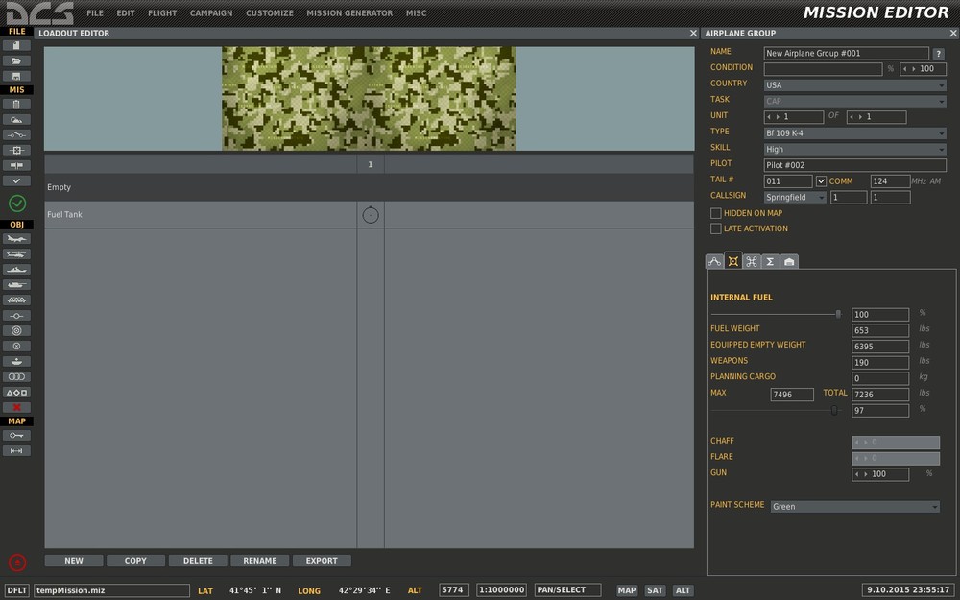Click the NEW loadout button
The width and height of the screenshot is (960, 600).
point(74,561)
